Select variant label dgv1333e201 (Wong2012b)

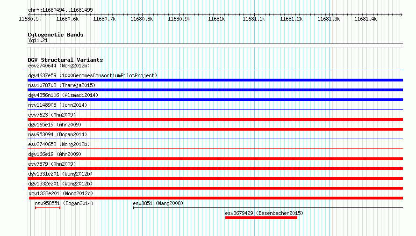pos(61,193)
